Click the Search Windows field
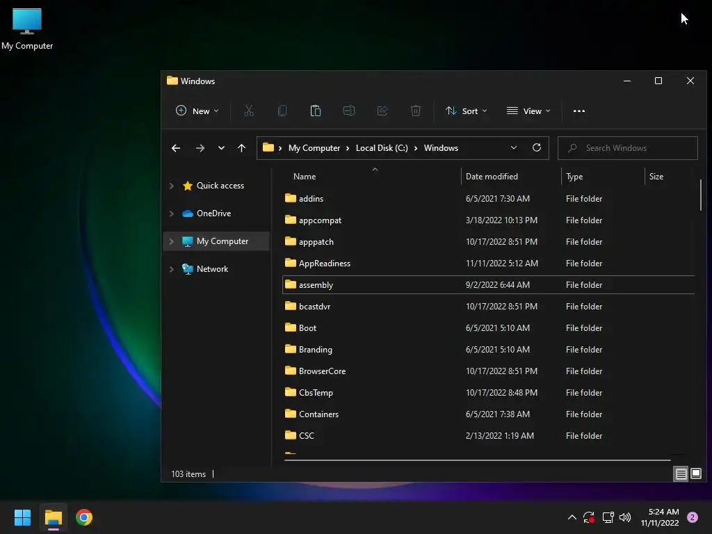 click(x=628, y=148)
